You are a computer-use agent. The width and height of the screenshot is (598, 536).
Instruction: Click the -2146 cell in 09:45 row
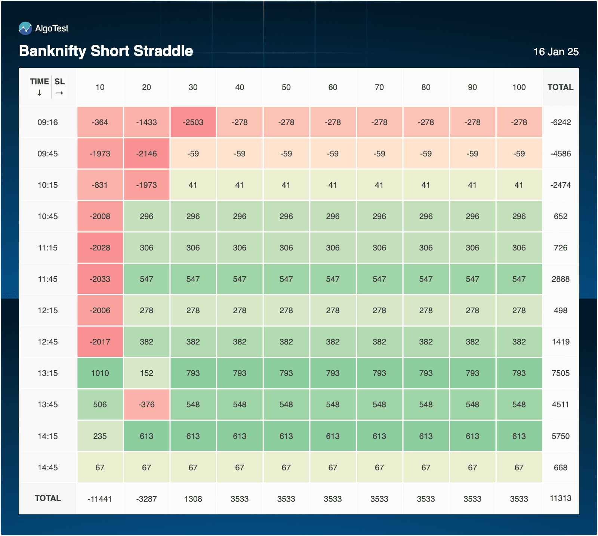tap(147, 154)
